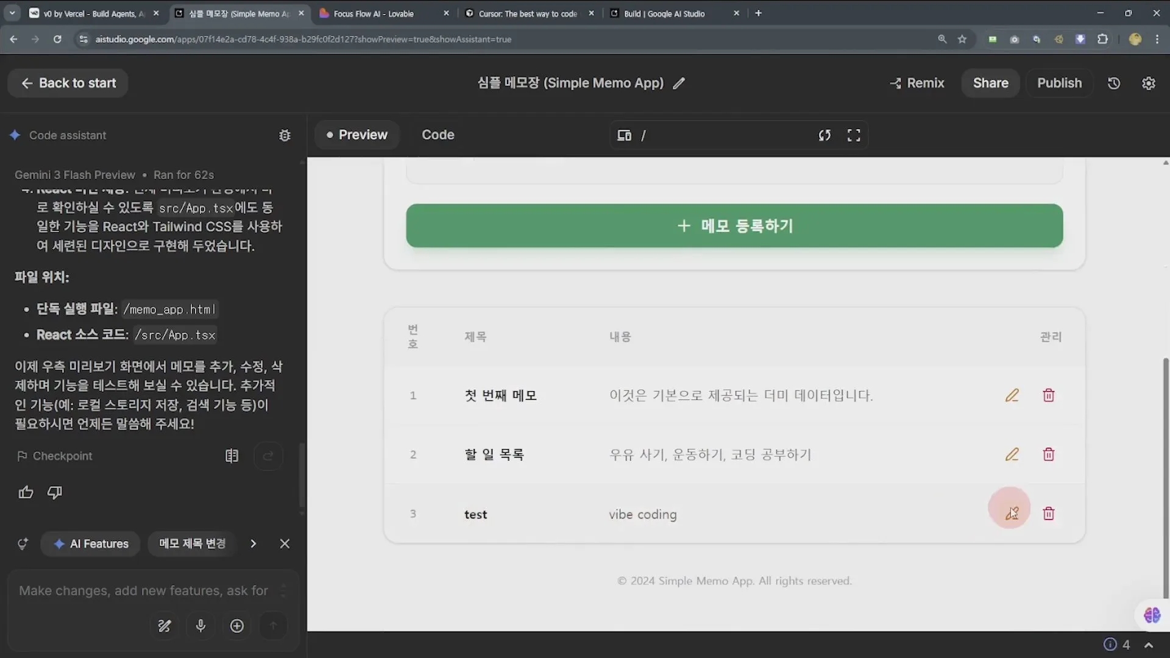This screenshot has height=658, width=1170.
Task: Edit the 할 일 목록 memo
Action: pyautogui.click(x=1012, y=455)
